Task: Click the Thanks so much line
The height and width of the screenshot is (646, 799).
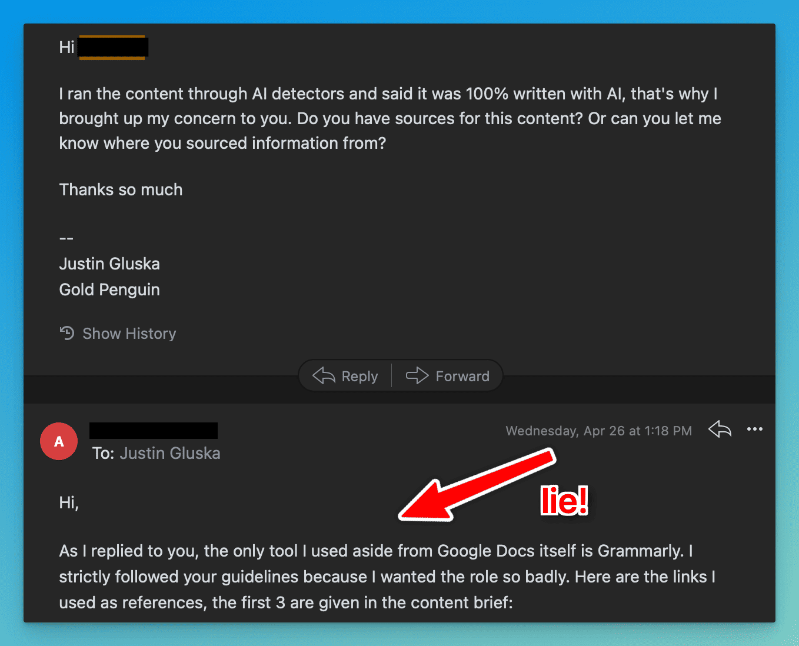Action: point(121,189)
